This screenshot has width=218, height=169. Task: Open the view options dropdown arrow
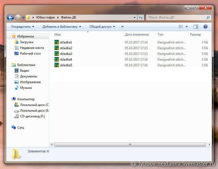coord(187,27)
